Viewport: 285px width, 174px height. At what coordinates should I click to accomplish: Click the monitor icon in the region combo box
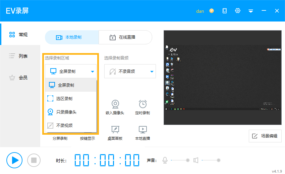pyautogui.click(x=53, y=71)
